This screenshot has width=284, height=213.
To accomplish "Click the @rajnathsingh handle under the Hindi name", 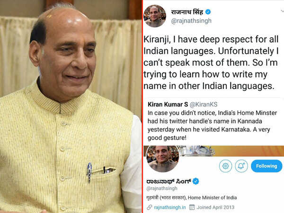I will 191,21.
